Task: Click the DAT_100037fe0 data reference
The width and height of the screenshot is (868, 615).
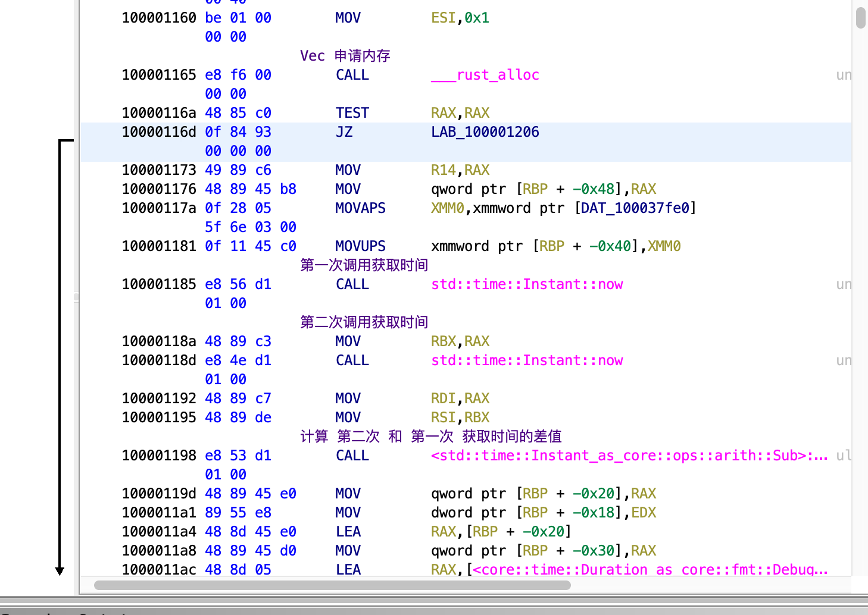Action: 635,208
